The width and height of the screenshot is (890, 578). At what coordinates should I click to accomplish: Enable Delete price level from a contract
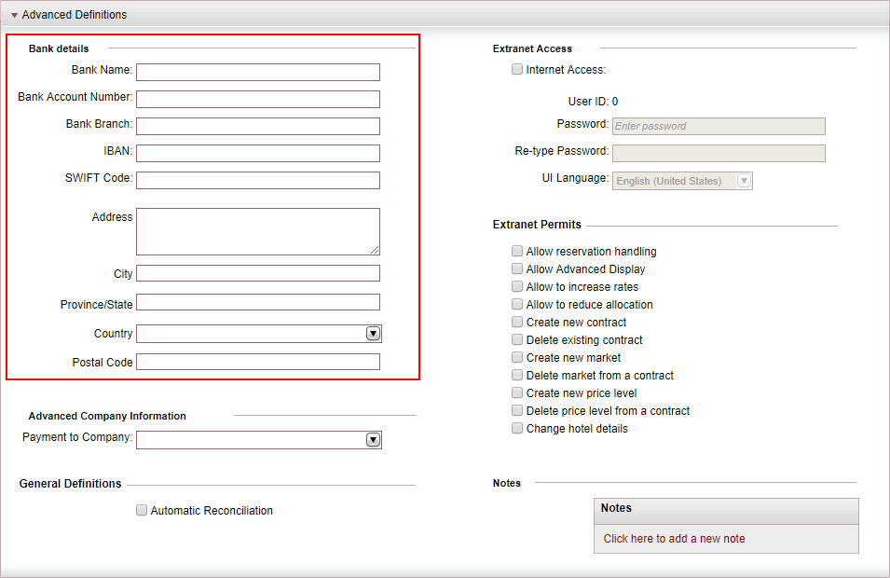(x=517, y=410)
